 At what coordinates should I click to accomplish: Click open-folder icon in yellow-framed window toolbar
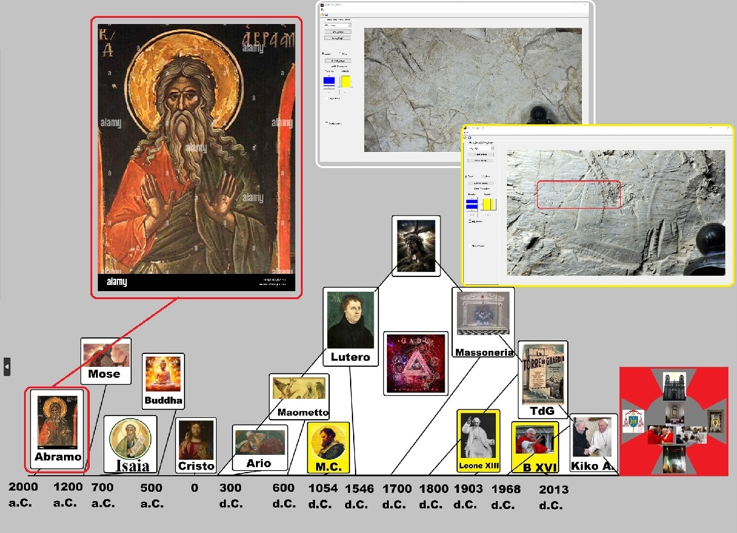(x=466, y=138)
